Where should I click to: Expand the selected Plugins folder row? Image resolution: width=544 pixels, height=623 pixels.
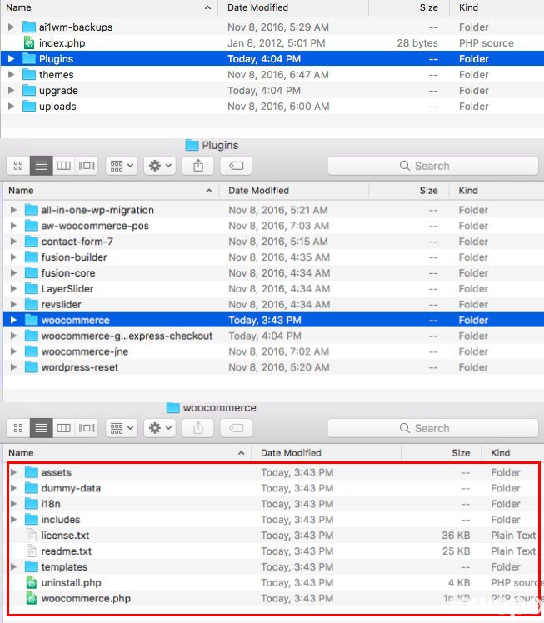pos(11,59)
